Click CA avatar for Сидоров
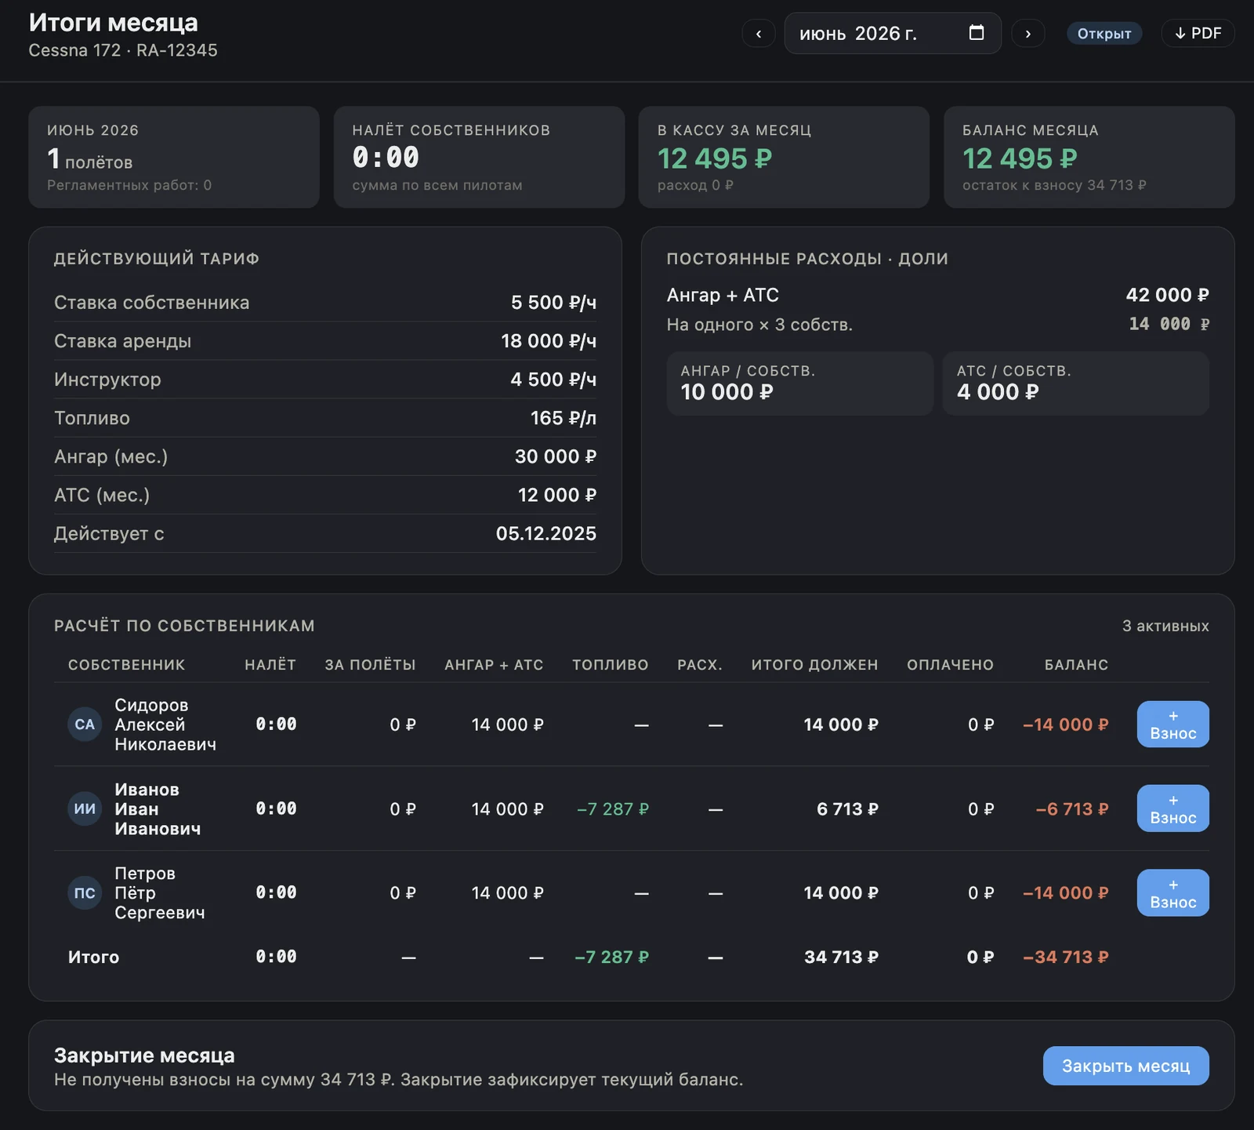This screenshot has height=1130, width=1254. [85, 725]
